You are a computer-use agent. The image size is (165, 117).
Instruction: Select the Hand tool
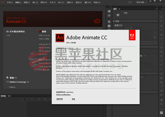[x=161, y=100]
